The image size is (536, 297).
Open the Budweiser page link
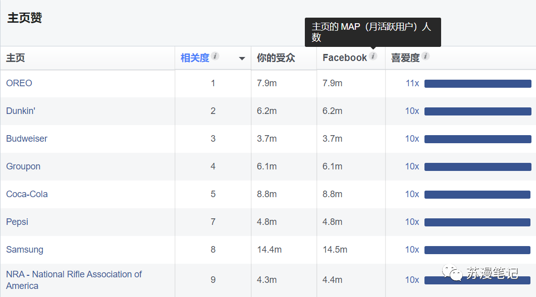(27, 139)
